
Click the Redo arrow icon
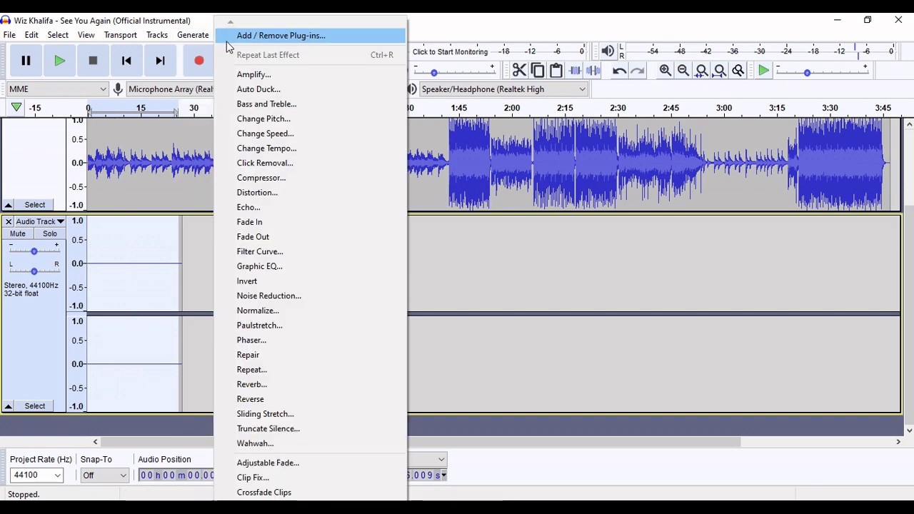[x=638, y=71]
